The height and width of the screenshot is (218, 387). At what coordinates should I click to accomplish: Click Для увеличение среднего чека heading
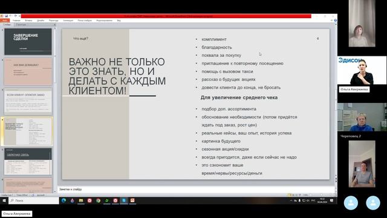coord(239,97)
